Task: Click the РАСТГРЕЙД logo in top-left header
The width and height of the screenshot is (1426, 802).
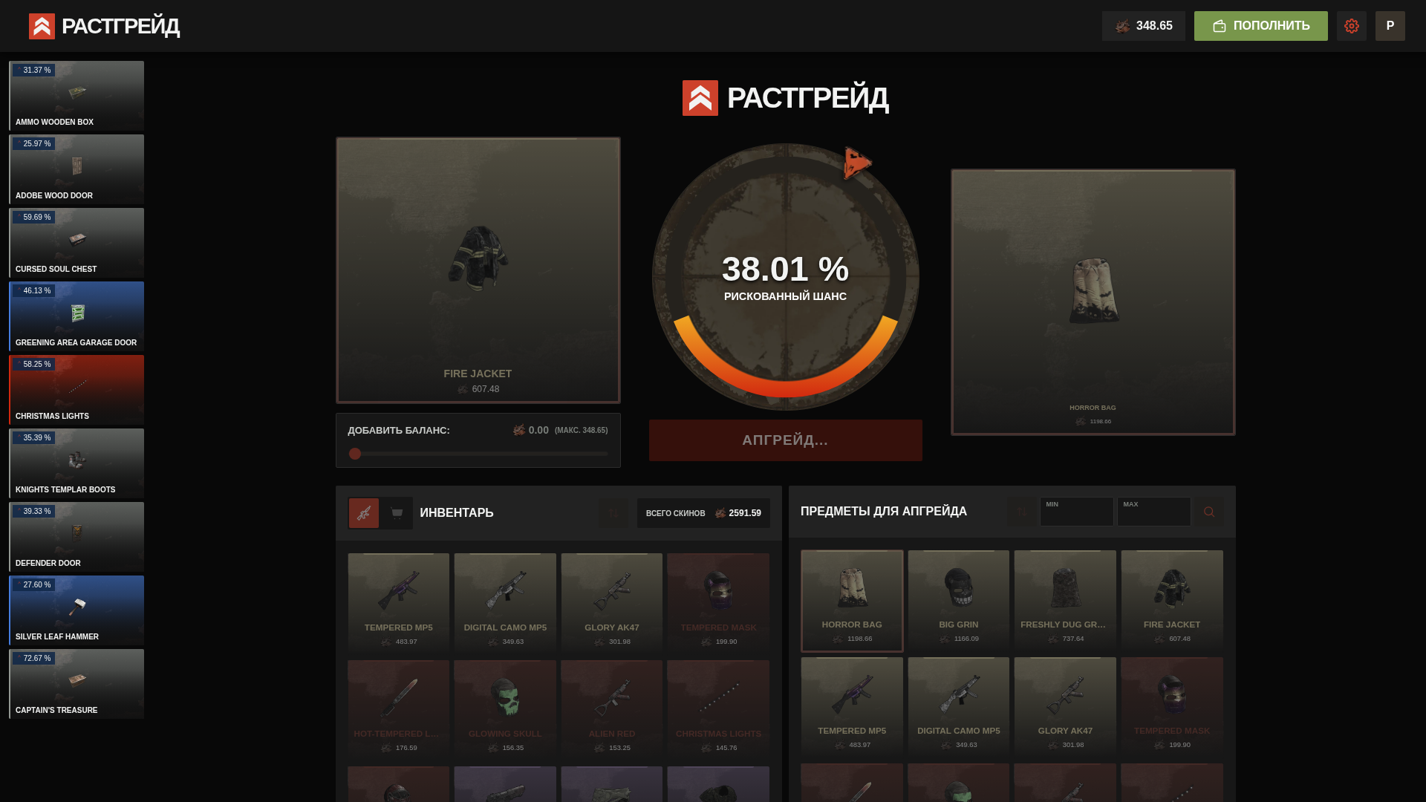Action: click(104, 27)
